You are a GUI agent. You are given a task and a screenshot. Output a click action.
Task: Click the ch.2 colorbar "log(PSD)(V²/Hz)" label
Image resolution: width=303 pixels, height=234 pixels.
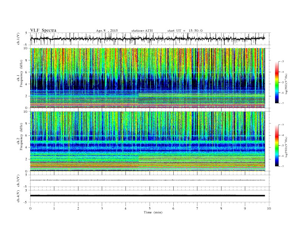point(287,147)
